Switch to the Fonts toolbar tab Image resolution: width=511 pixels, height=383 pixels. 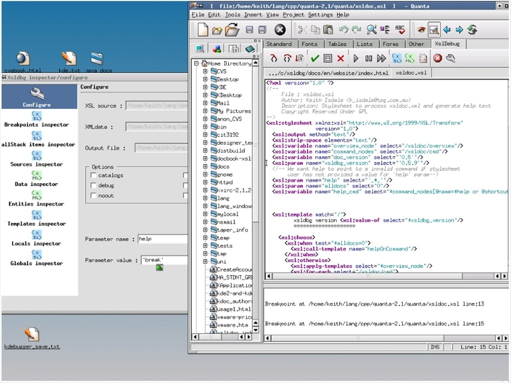(x=309, y=44)
